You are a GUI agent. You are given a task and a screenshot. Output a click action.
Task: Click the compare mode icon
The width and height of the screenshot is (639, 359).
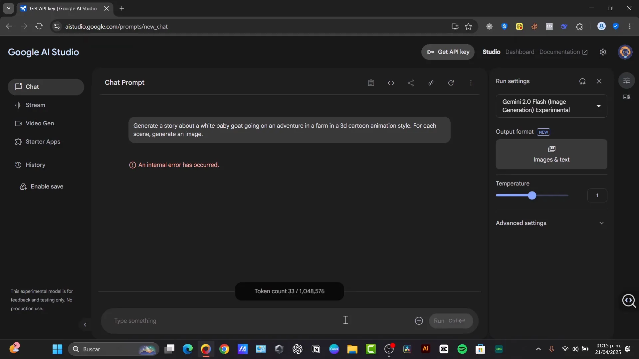[x=431, y=83]
